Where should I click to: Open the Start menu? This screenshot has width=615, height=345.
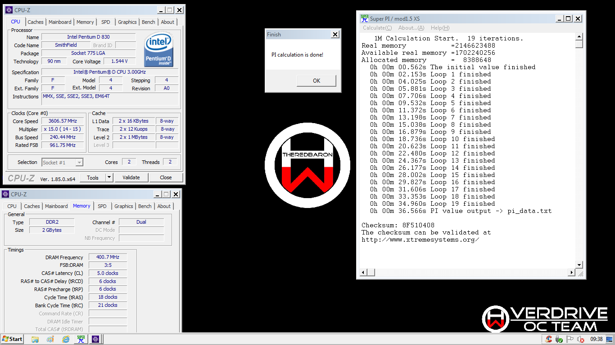click(12, 339)
